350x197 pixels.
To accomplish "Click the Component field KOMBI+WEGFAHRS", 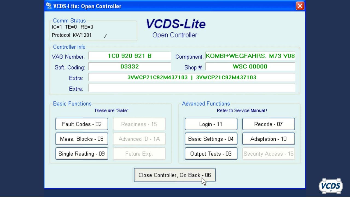I will tap(250, 56).
